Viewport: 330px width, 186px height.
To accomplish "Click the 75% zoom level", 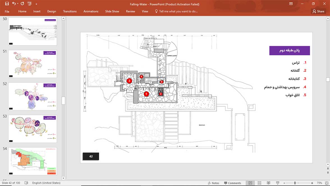I will 319,183.
